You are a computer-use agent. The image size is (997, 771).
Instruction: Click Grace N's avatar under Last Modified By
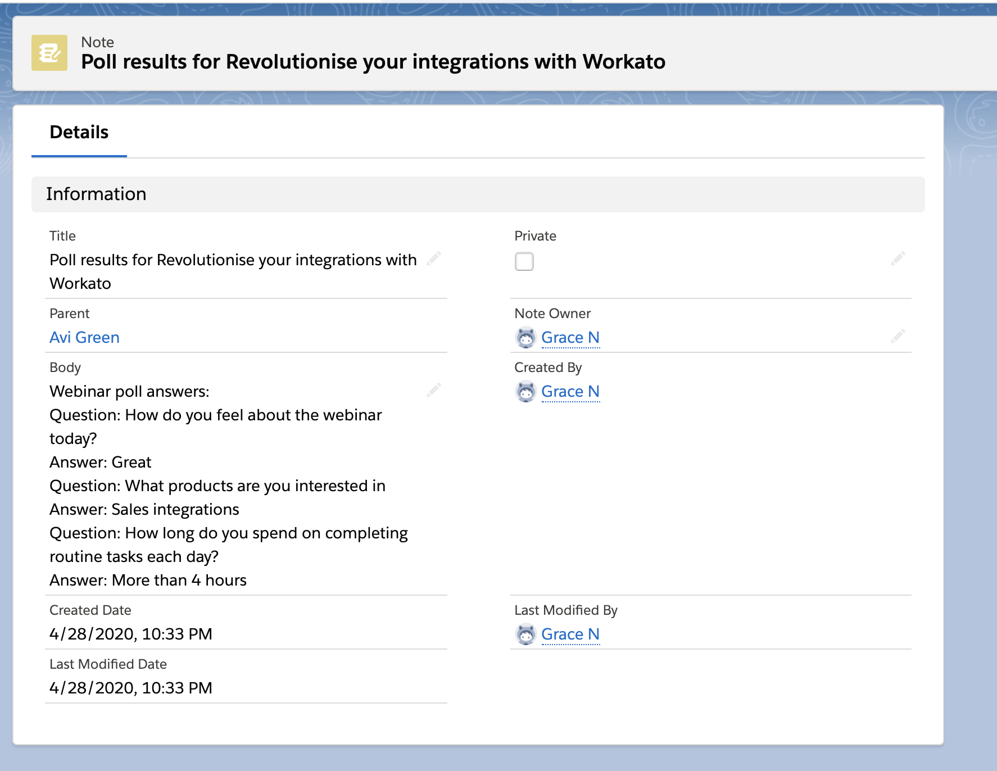(x=525, y=634)
